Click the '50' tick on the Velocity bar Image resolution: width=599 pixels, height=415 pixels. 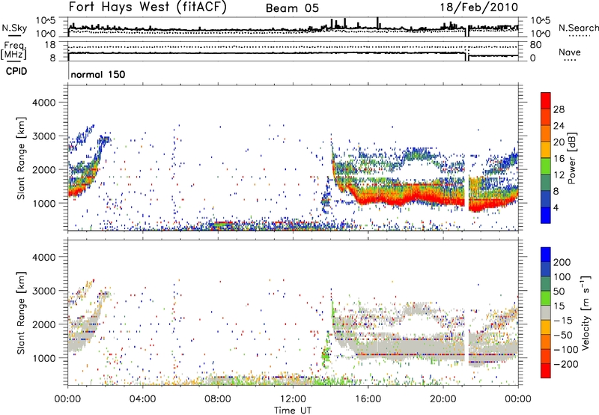559,291
